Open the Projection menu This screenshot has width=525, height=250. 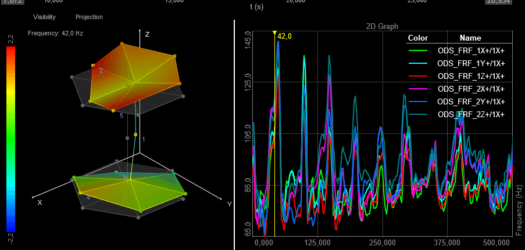pyautogui.click(x=89, y=17)
